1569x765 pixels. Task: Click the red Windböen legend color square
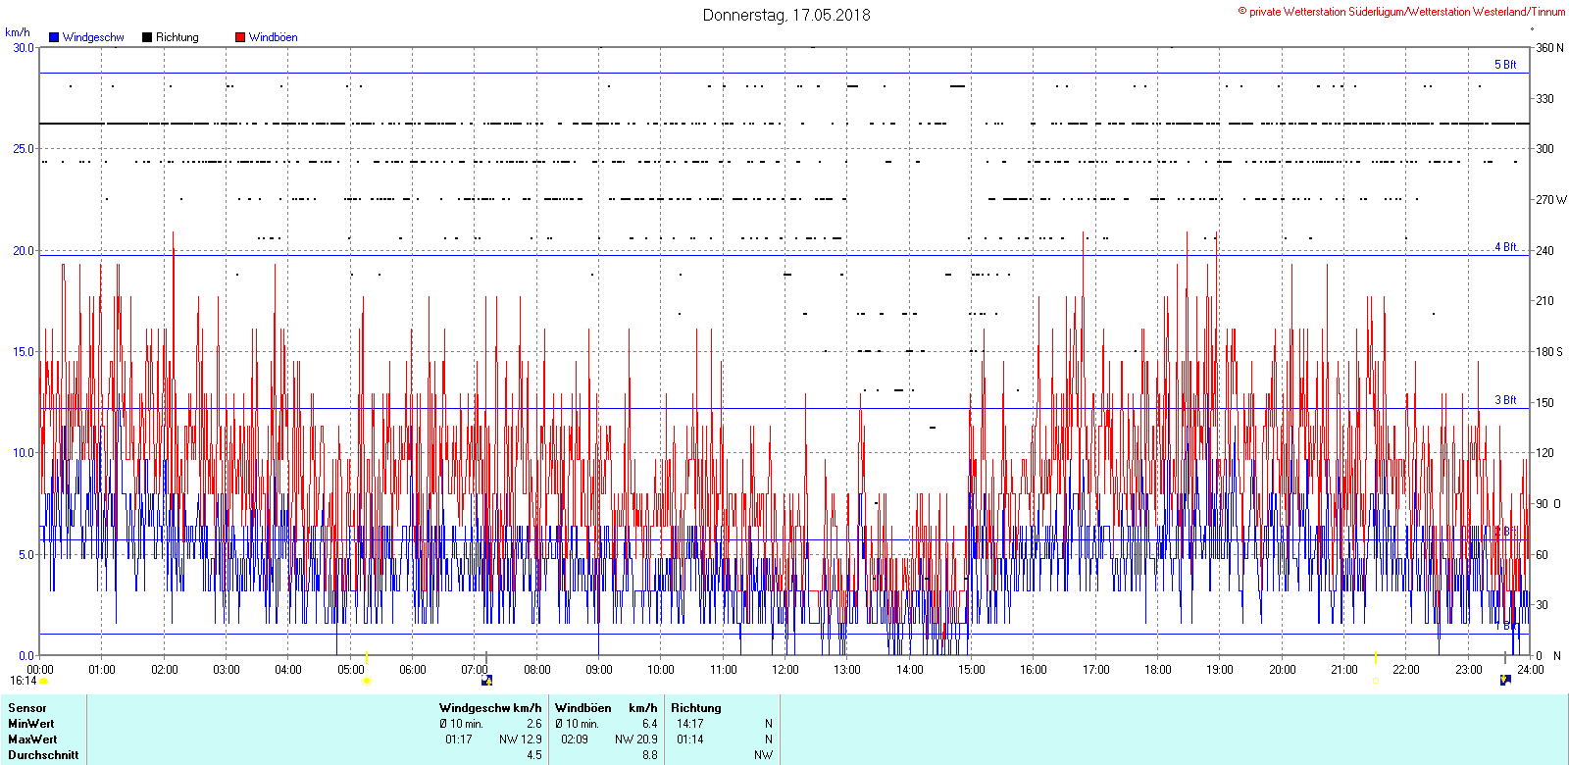[240, 37]
